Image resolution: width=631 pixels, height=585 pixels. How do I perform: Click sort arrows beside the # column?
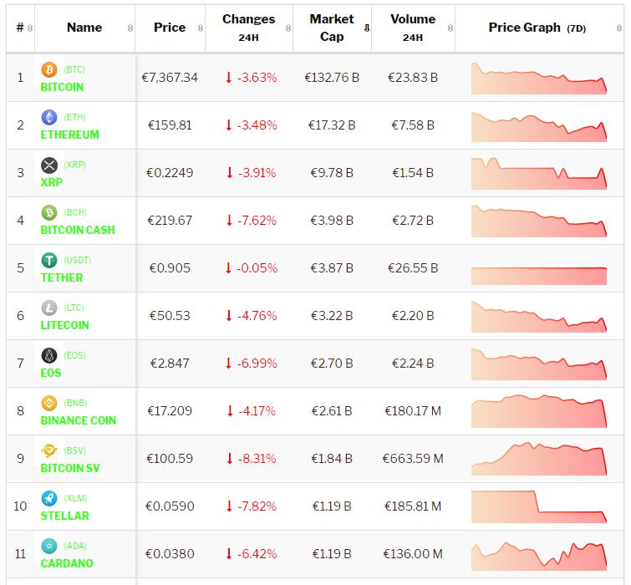tap(30, 28)
